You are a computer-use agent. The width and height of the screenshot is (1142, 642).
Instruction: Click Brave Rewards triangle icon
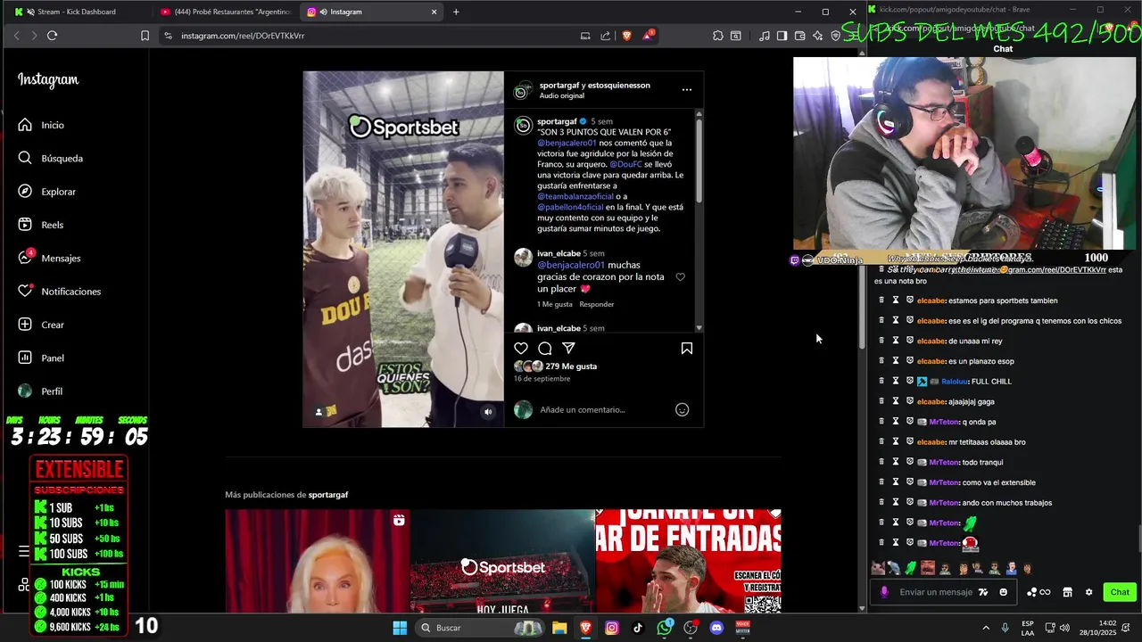pyautogui.click(x=649, y=36)
